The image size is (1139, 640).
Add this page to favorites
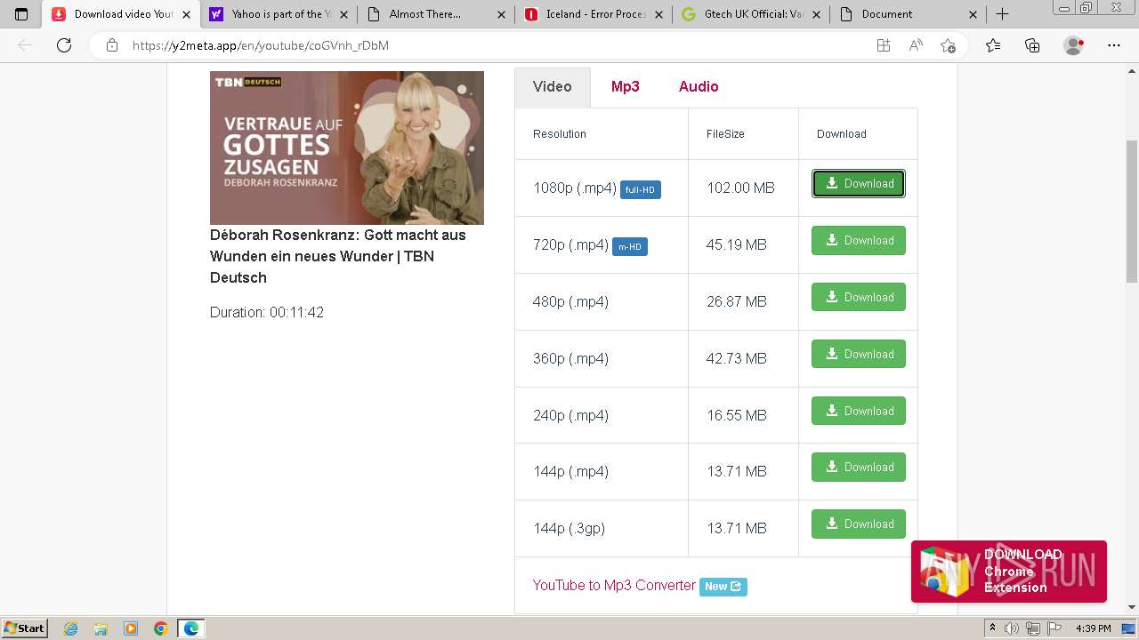pyautogui.click(x=948, y=45)
